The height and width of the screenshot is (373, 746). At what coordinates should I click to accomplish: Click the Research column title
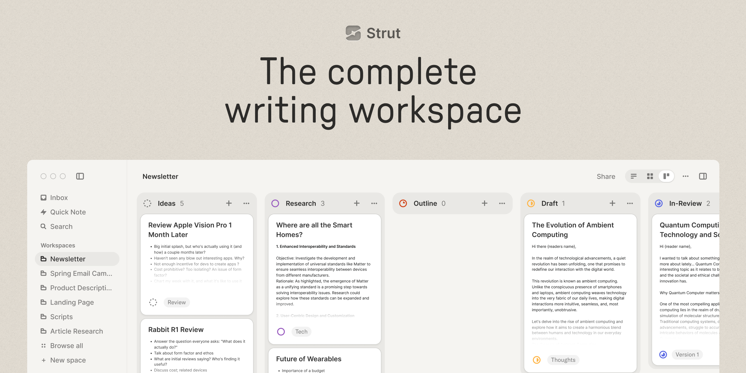301,203
